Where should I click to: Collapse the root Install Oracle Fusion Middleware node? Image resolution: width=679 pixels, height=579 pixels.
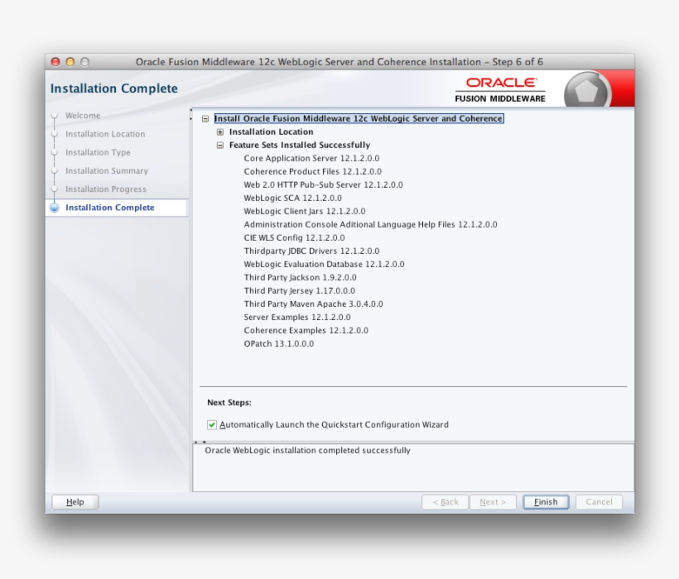(205, 119)
